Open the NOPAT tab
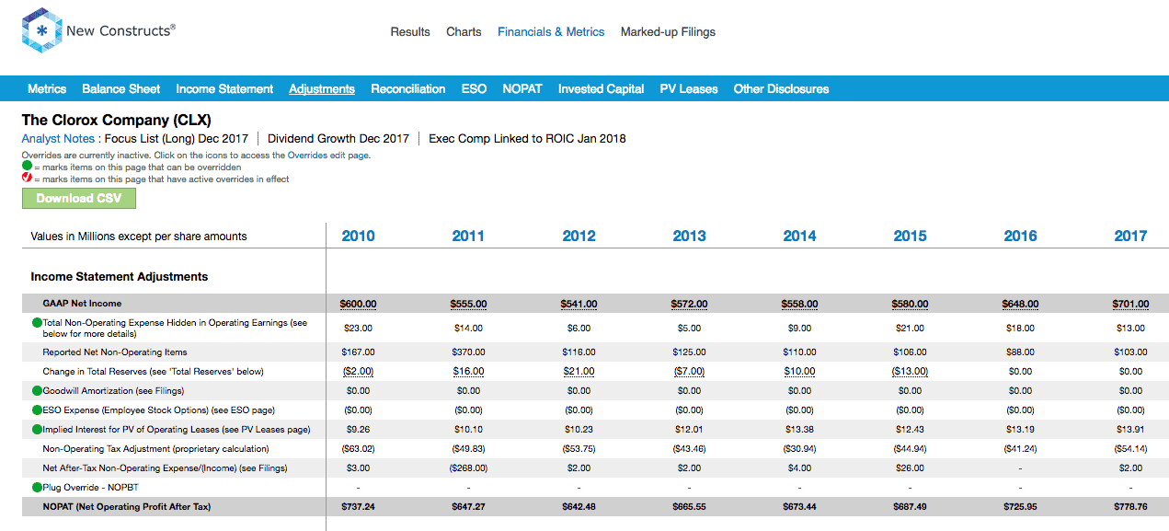 pyautogui.click(x=522, y=89)
